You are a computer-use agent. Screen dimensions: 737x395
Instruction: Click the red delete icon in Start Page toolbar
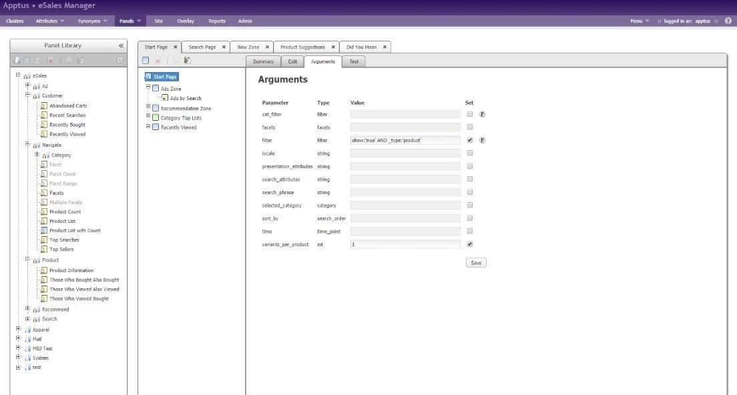coord(158,61)
